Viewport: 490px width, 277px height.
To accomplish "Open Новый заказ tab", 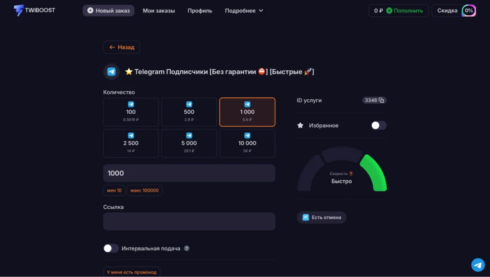I will click(109, 11).
